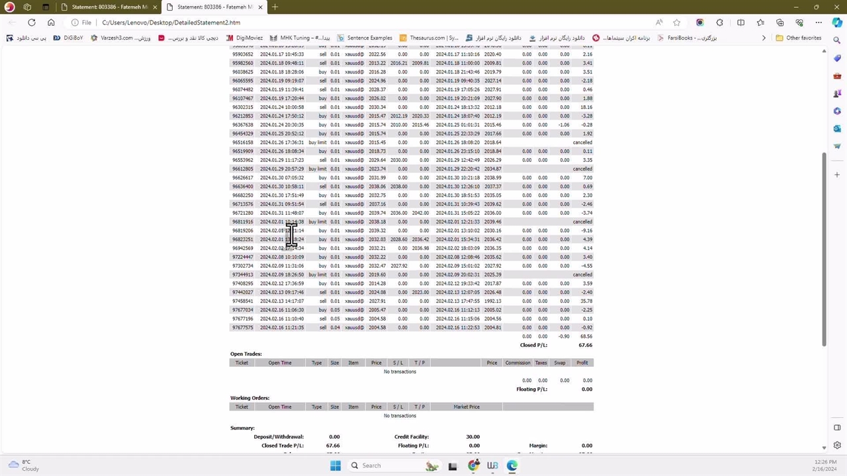Click the page vertical scrollbar thumb
847x476 pixels.
click(x=824, y=248)
